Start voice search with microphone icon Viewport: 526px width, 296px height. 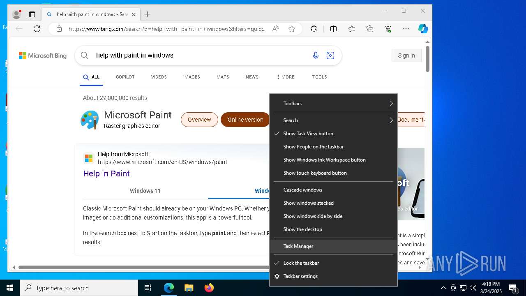click(316, 55)
